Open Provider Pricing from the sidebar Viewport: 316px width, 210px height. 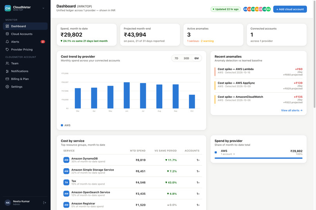pyautogui.click(x=25, y=49)
